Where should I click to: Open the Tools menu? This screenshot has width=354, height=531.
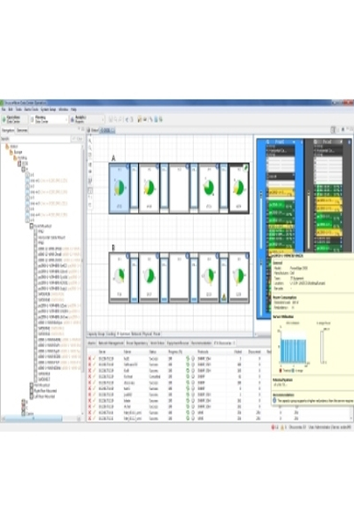19,110
